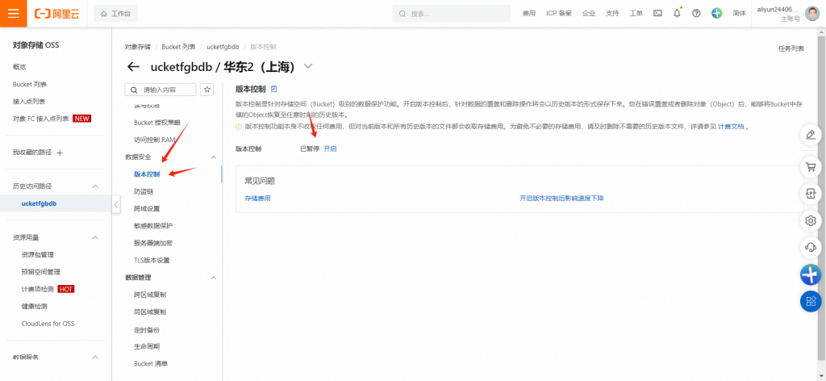826x381 pixels.
Task: Open Bucket 授权策略 menu item
Action: point(157,122)
